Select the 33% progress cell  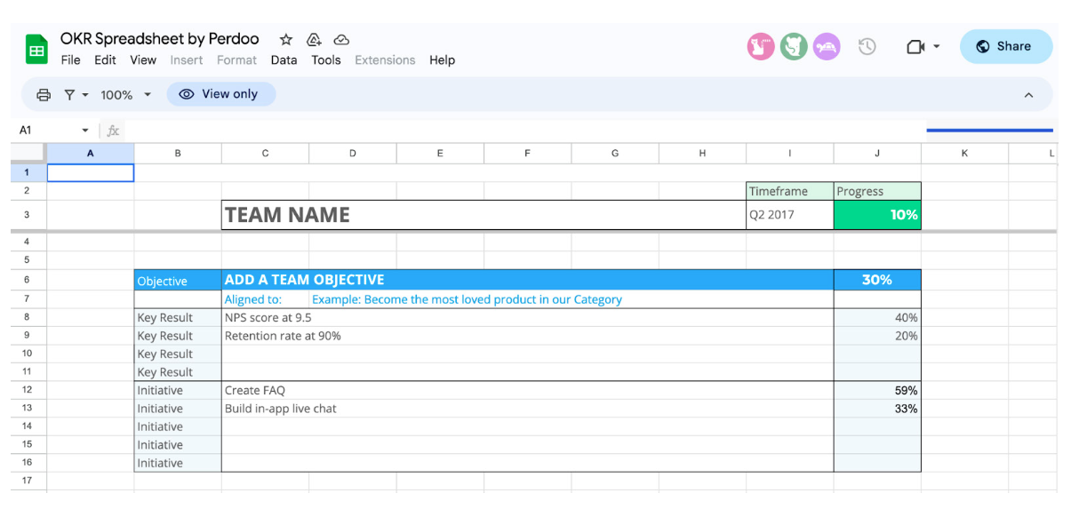(x=877, y=409)
